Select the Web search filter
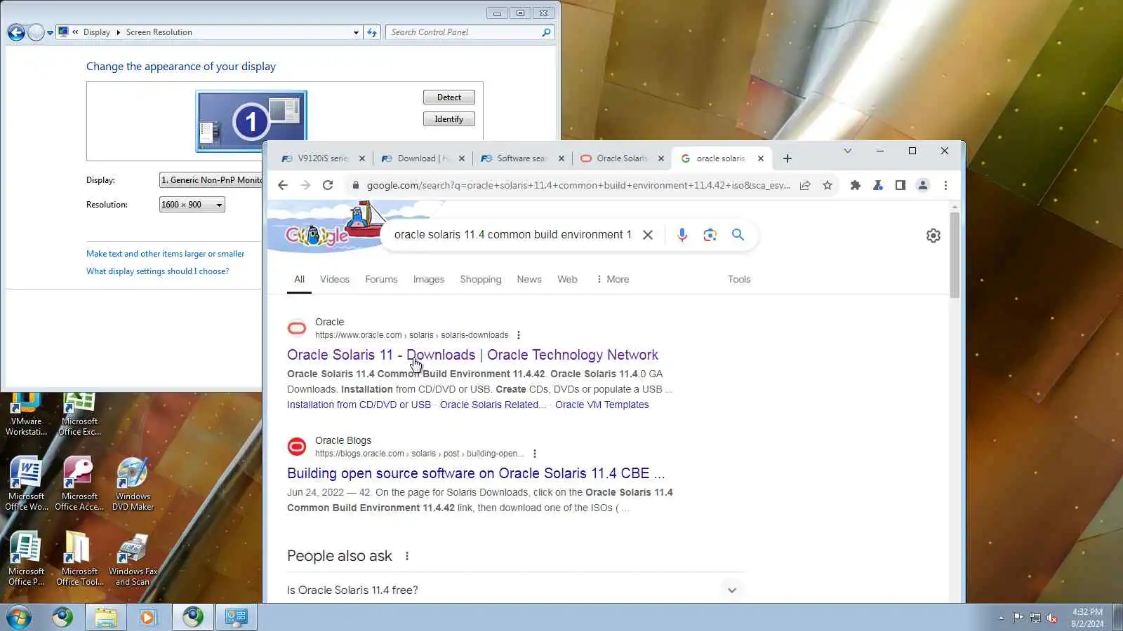The height and width of the screenshot is (631, 1123). click(x=567, y=279)
